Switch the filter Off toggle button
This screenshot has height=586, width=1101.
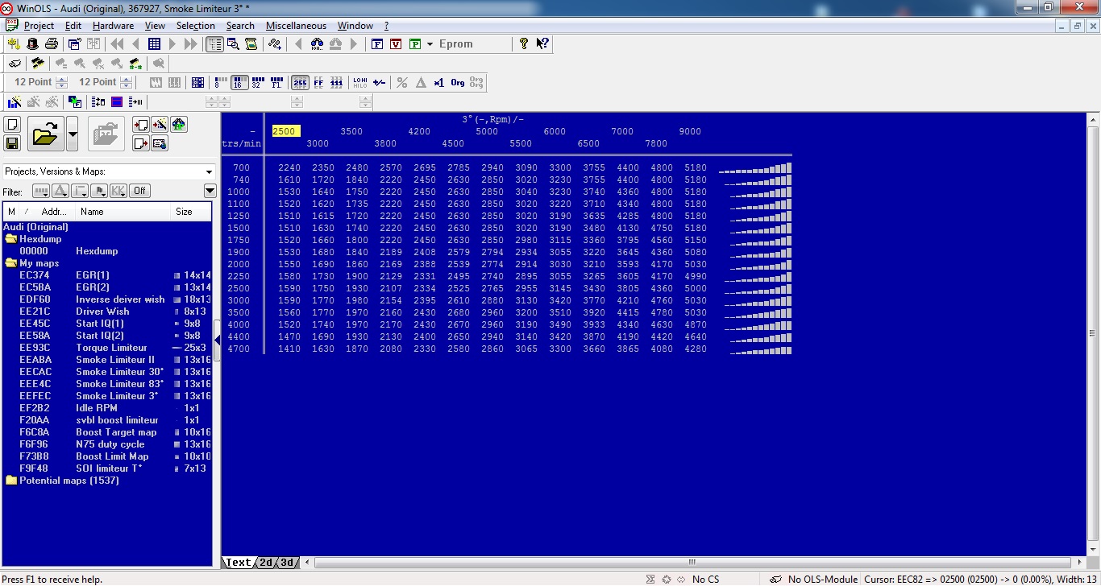[140, 191]
